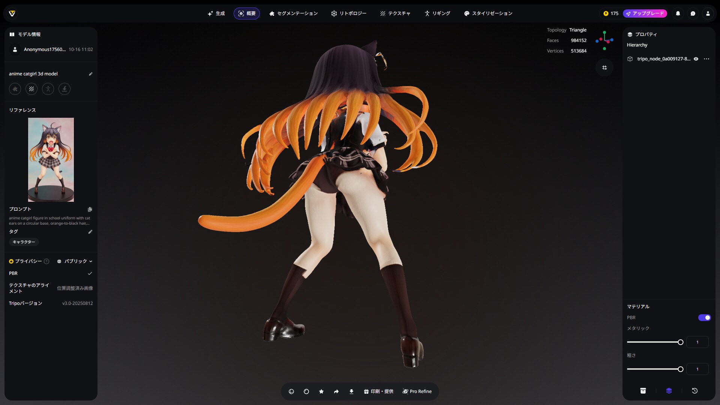Copy the prompt text with copy icon
This screenshot has width=720, height=405.
90,209
